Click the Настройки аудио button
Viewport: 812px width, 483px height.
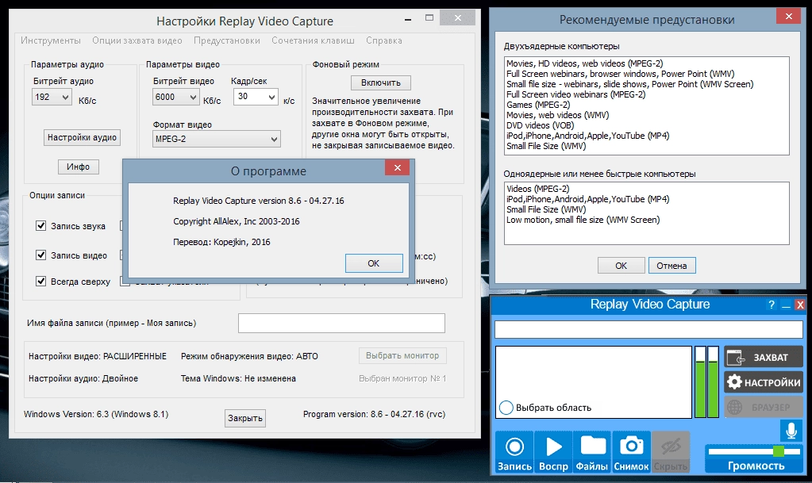pyautogui.click(x=82, y=137)
